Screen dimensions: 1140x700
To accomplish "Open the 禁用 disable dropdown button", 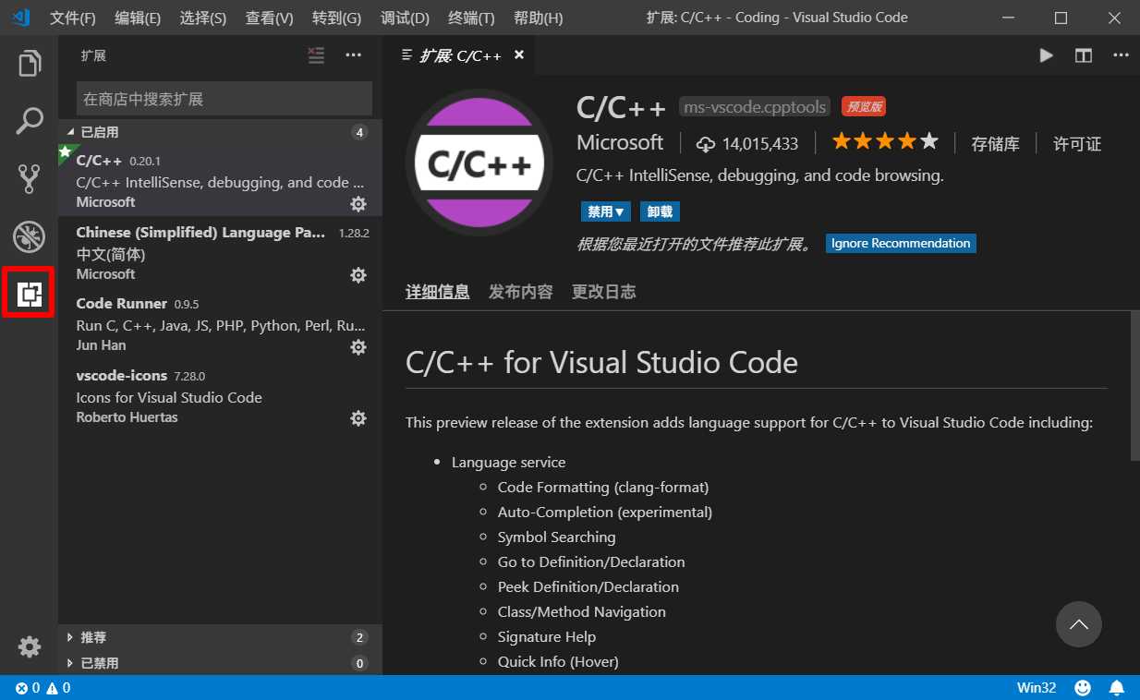I will pos(605,212).
